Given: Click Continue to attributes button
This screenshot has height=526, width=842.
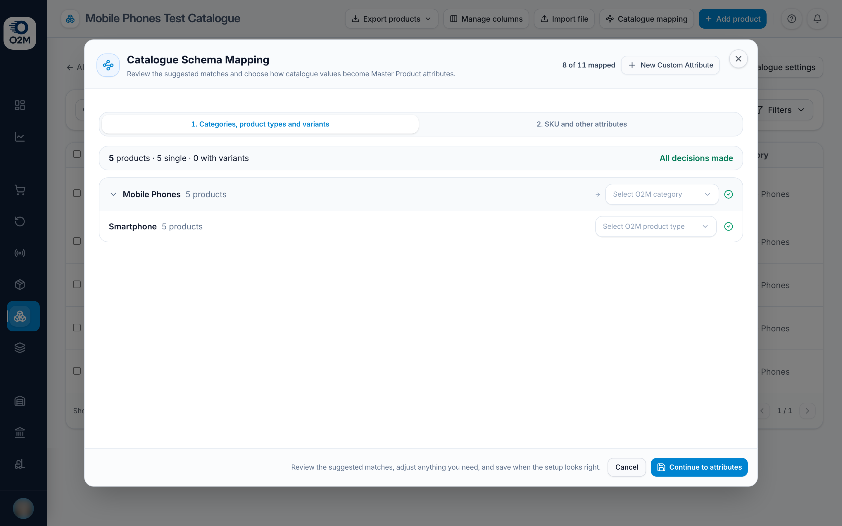Looking at the screenshot, I should click(x=699, y=467).
